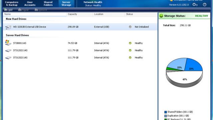The height and width of the screenshot is (120, 213).
Task: Select the Server Storage tab
Action: pyautogui.click(x=66, y=4)
